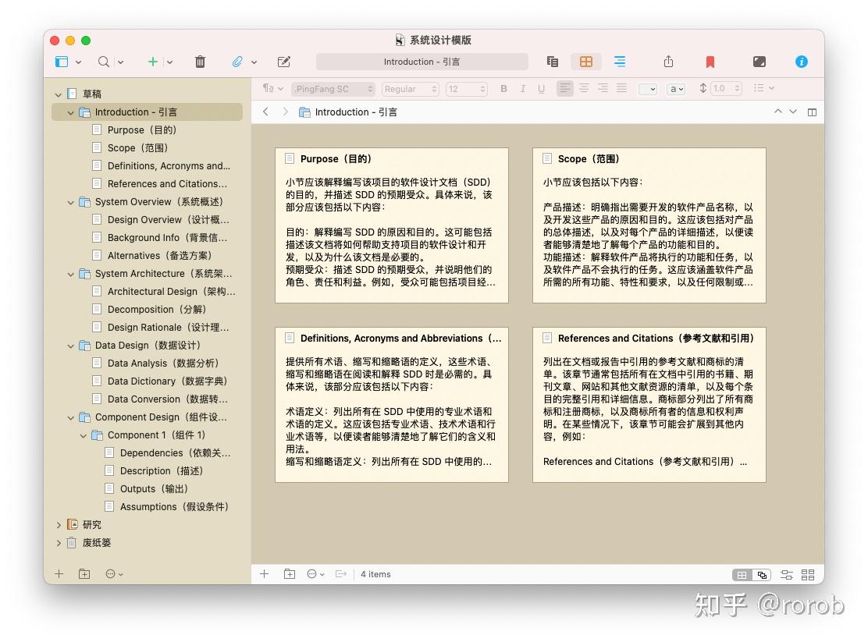868x642 pixels.
Task: Align text right
Action: tap(603, 88)
